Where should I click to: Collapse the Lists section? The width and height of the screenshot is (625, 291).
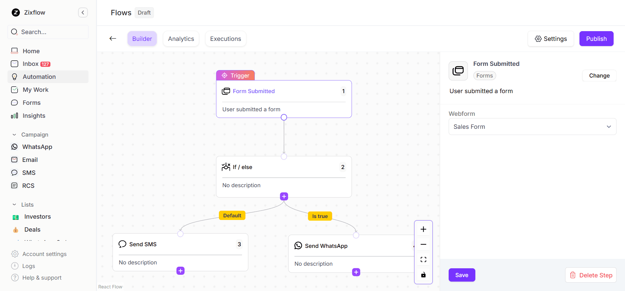14,205
